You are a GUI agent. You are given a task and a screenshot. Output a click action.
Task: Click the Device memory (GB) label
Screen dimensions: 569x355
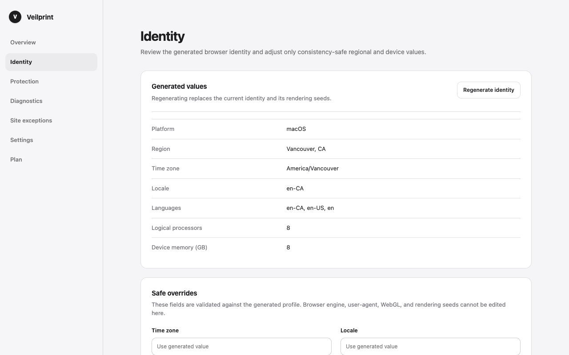[179, 248]
